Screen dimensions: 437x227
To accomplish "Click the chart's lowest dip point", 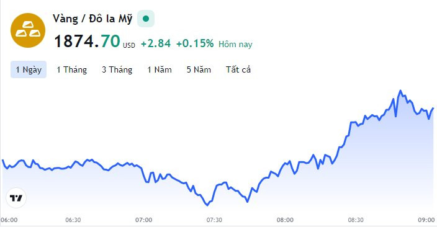I will [207, 205].
